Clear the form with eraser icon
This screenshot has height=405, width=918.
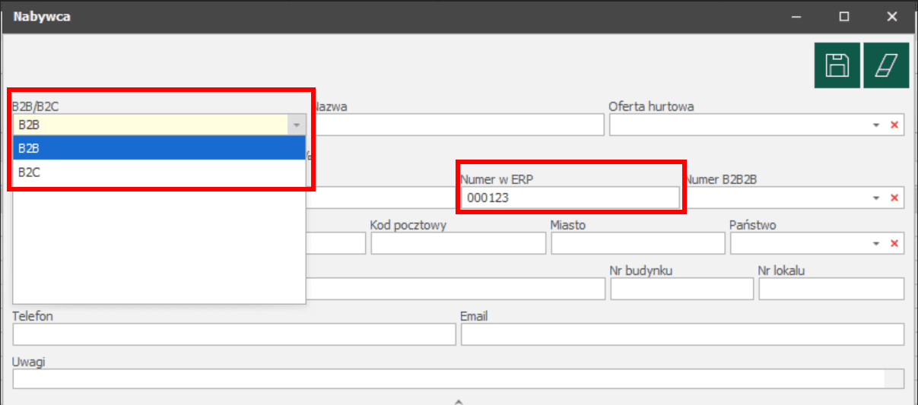click(886, 65)
